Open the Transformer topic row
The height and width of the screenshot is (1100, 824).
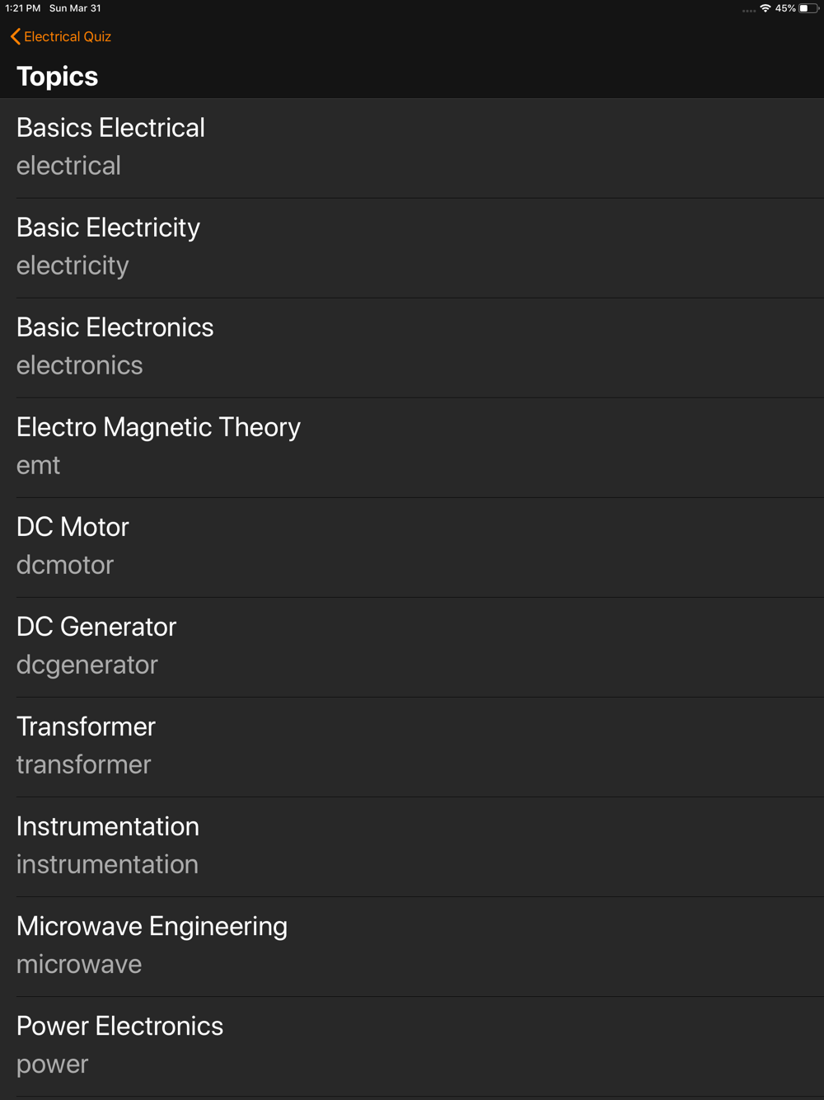[412, 747]
